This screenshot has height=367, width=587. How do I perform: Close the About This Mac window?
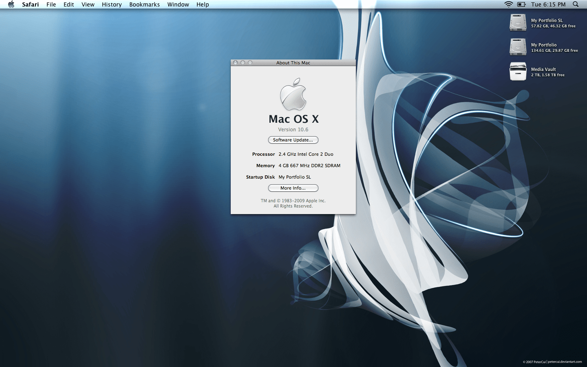click(235, 63)
